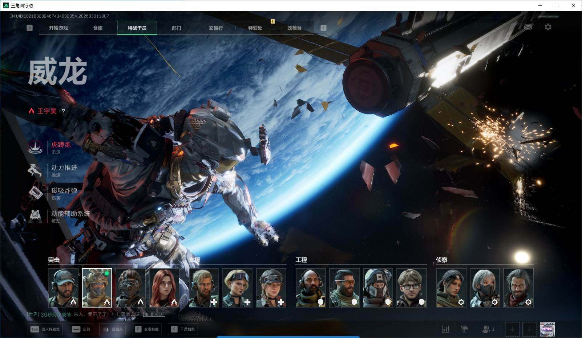The width and height of the screenshot is (582, 338).
Task: Select the Assault operator wearing night-vision goggles
Action: [x=130, y=288]
